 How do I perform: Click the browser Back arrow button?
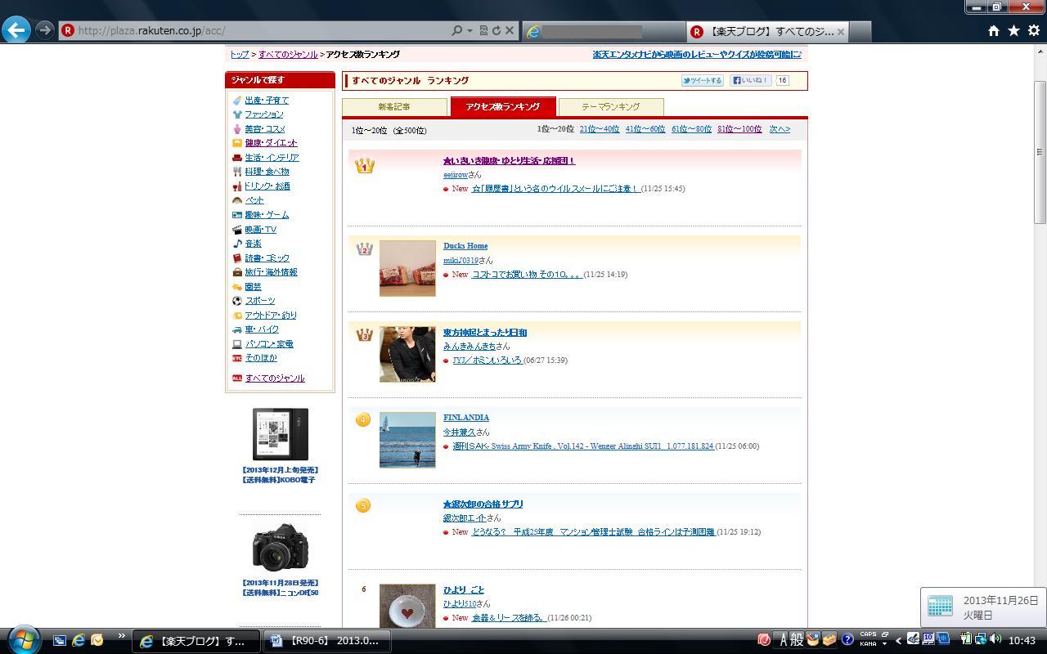pyautogui.click(x=16, y=30)
